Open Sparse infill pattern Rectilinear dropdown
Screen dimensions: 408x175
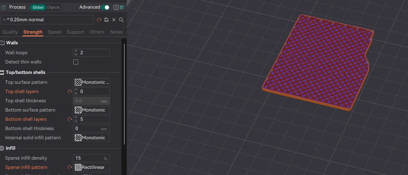pos(91,167)
